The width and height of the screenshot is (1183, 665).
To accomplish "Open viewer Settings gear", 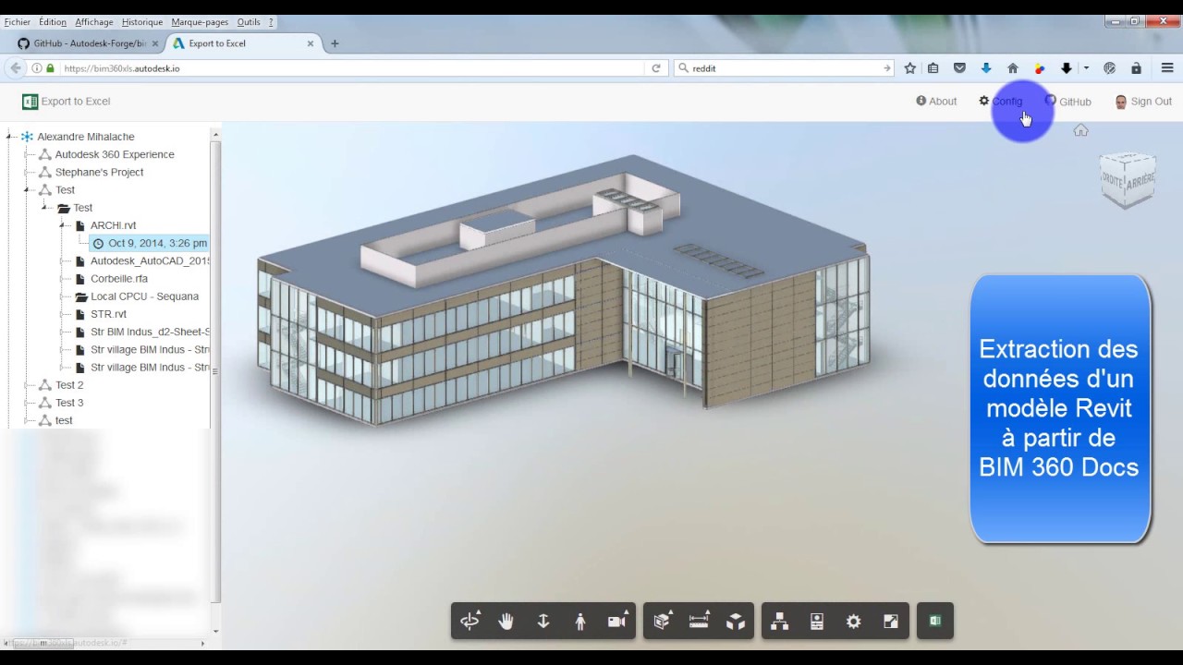I will [854, 622].
